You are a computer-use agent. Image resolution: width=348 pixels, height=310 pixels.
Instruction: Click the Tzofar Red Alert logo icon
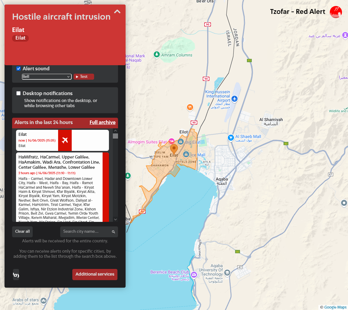pyautogui.click(x=336, y=12)
